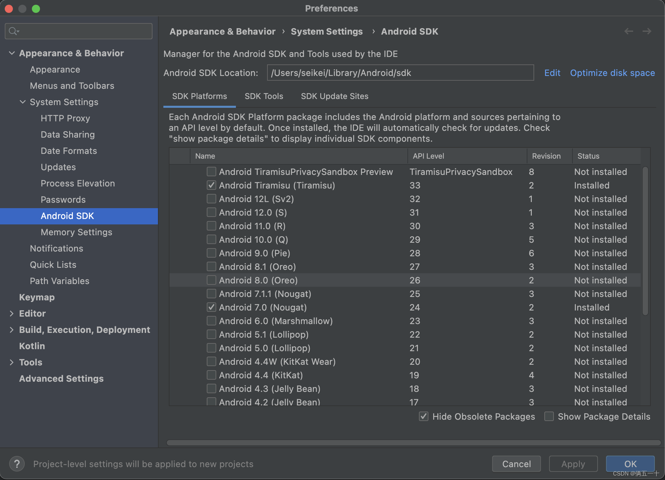Open Updates settings page
This screenshot has width=665, height=480.
(58, 167)
